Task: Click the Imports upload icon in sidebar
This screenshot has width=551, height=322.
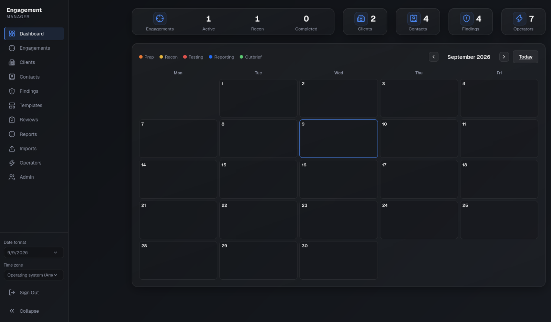Action: coord(12,148)
